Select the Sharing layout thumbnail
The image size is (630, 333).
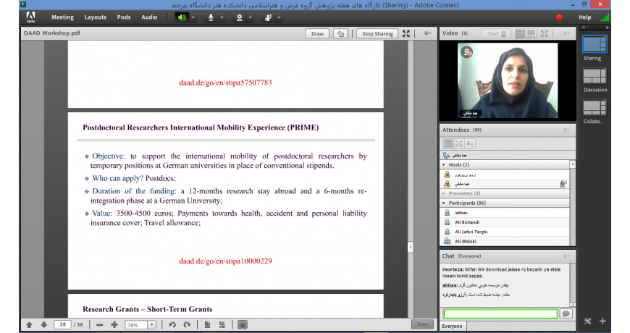595,44
